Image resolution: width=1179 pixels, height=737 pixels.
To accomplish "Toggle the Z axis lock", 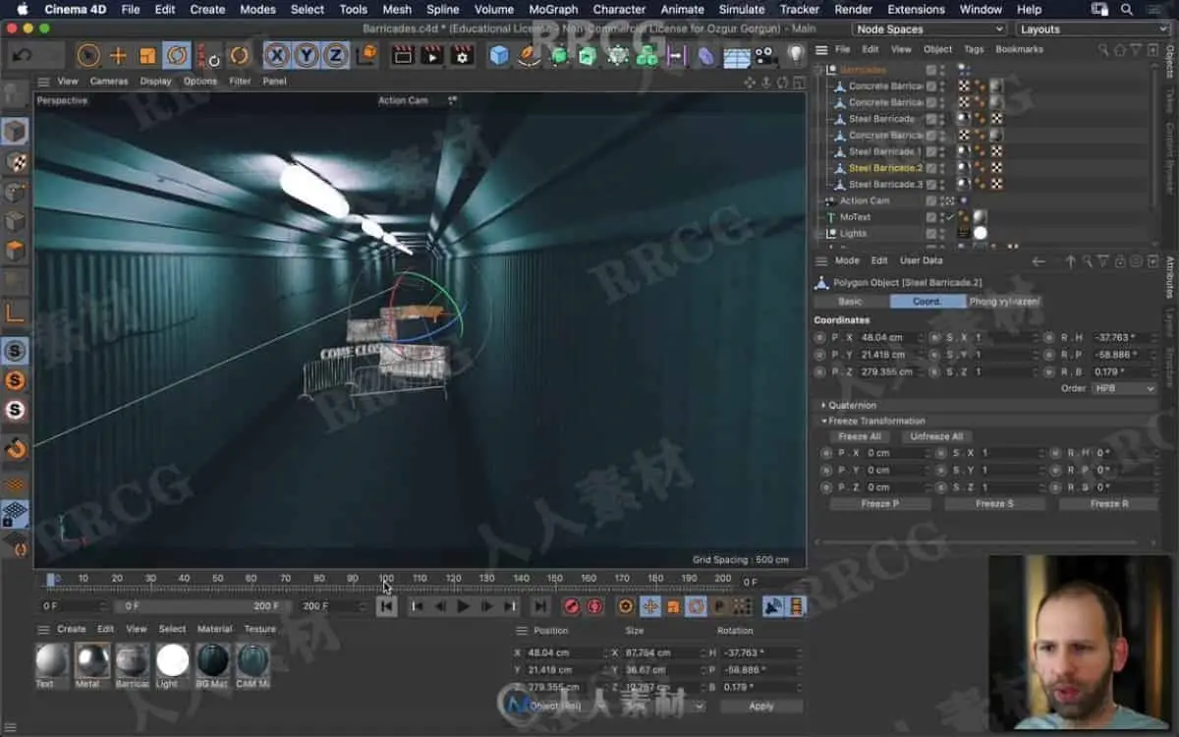I will click(336, 55).
